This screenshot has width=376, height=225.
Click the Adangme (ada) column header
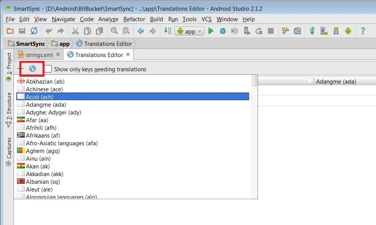(332, 81)
